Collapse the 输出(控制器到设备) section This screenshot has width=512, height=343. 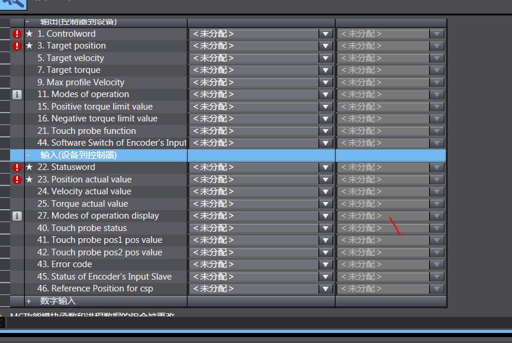coord(28,22)
